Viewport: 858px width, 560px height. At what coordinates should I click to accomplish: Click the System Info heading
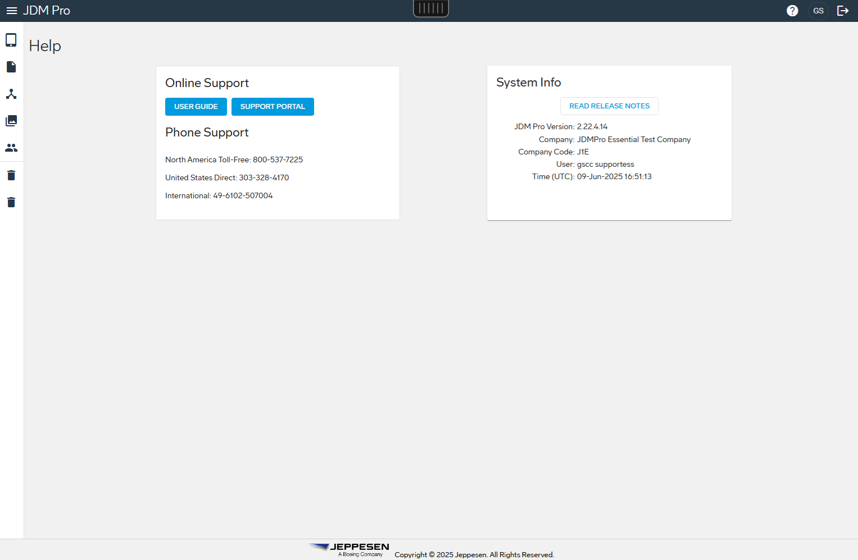[x=529, y=83]
